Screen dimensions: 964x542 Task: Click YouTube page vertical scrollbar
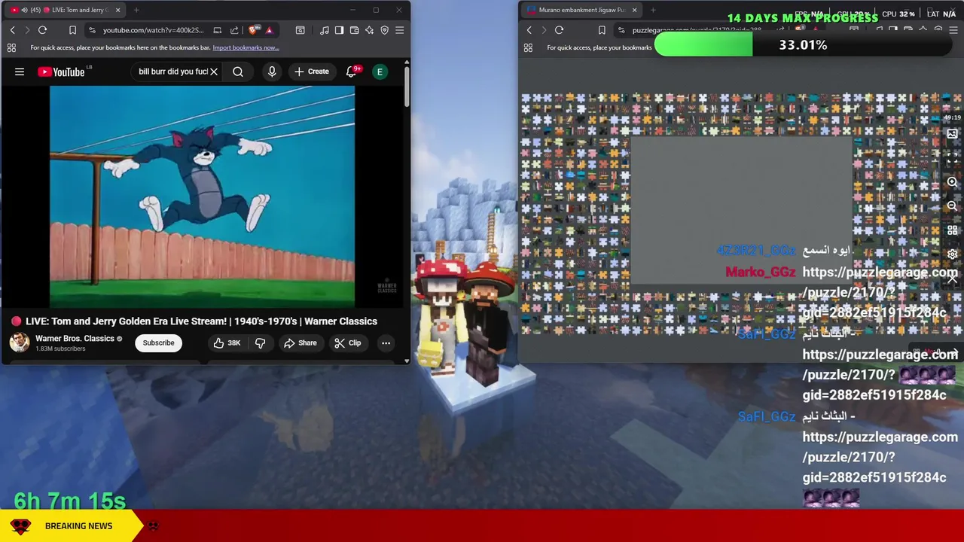coord(407,87)
